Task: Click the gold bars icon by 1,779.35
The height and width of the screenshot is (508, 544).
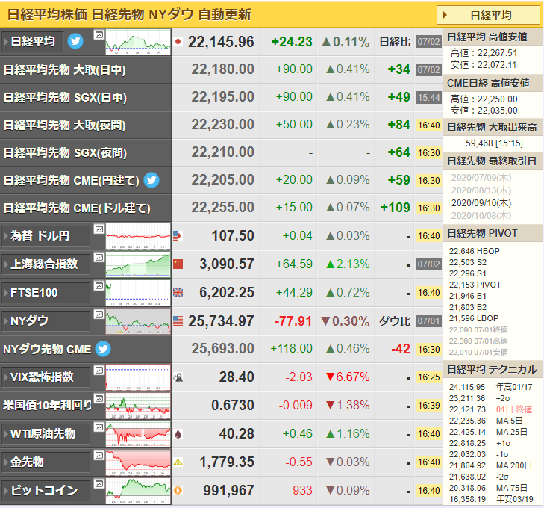Action: 178,462
